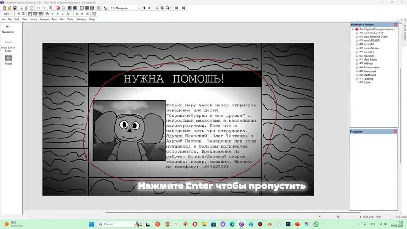The width and height of the screenshot is (407, 229).
Task: Click the Undo arrow icon
Action: [38, 8]
